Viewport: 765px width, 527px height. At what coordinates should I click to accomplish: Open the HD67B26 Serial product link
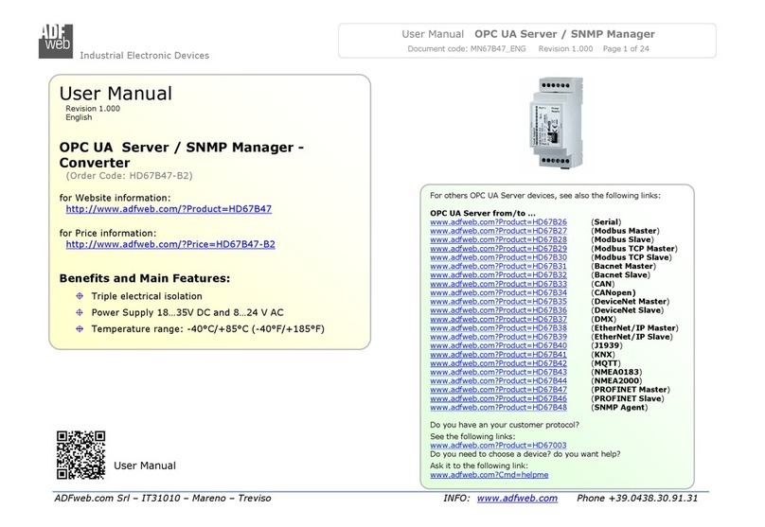[x=498, y=221]
